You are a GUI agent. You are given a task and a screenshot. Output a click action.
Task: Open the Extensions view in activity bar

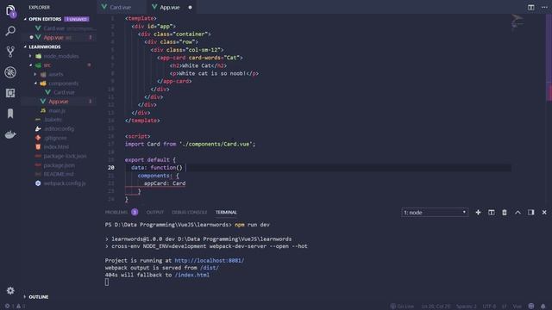pos(10,93)
